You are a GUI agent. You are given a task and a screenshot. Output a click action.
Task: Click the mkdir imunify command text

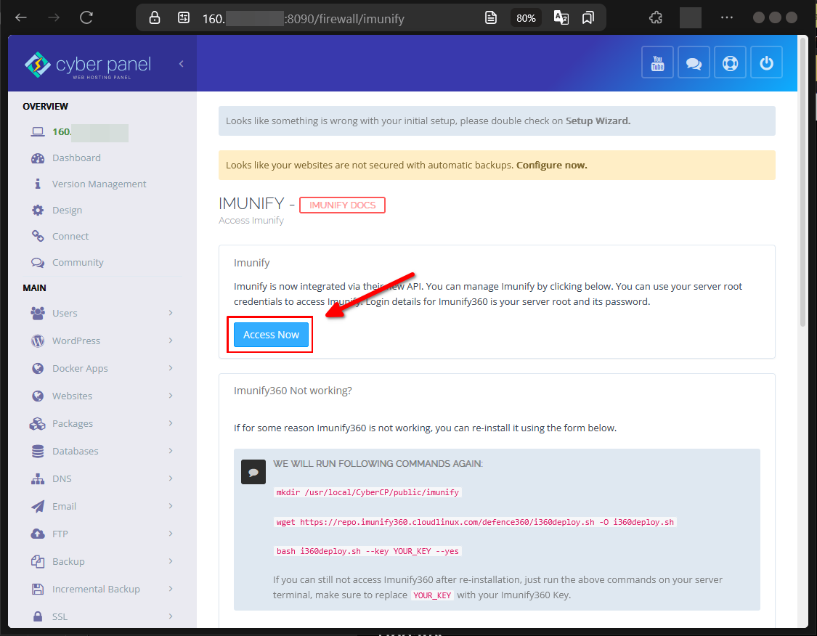[367, 492]
